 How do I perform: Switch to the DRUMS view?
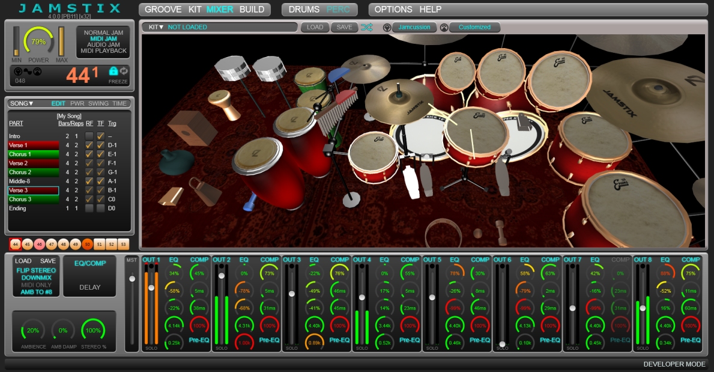pyautogui.click(x=304, y=10)
